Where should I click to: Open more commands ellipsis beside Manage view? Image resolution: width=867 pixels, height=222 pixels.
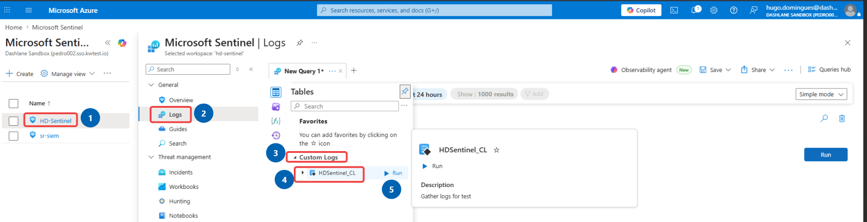(x=107, y=73)
